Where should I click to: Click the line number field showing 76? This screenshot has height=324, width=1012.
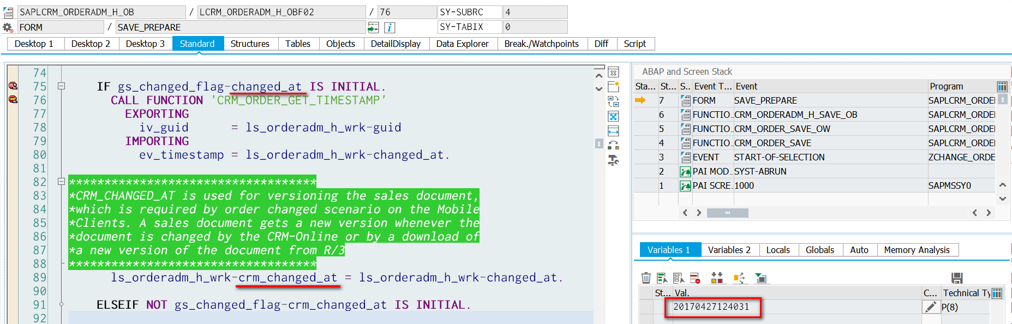tap(407, 12)
